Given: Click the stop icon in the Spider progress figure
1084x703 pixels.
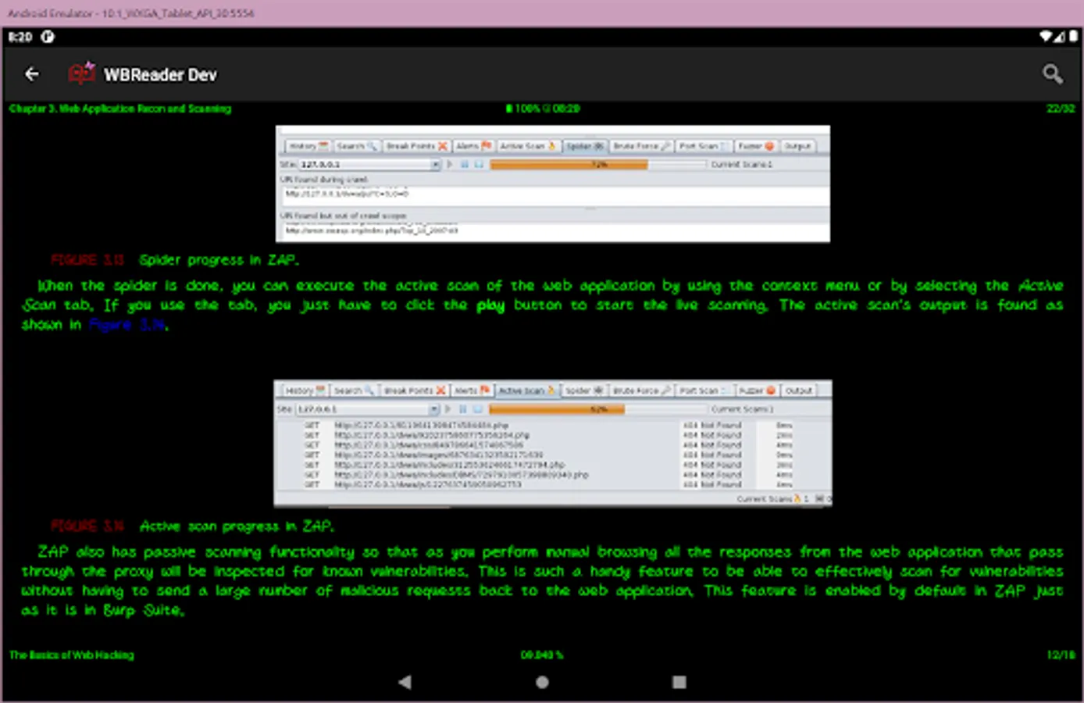Looking at the screenshot, I should click(x=479, y=165).
